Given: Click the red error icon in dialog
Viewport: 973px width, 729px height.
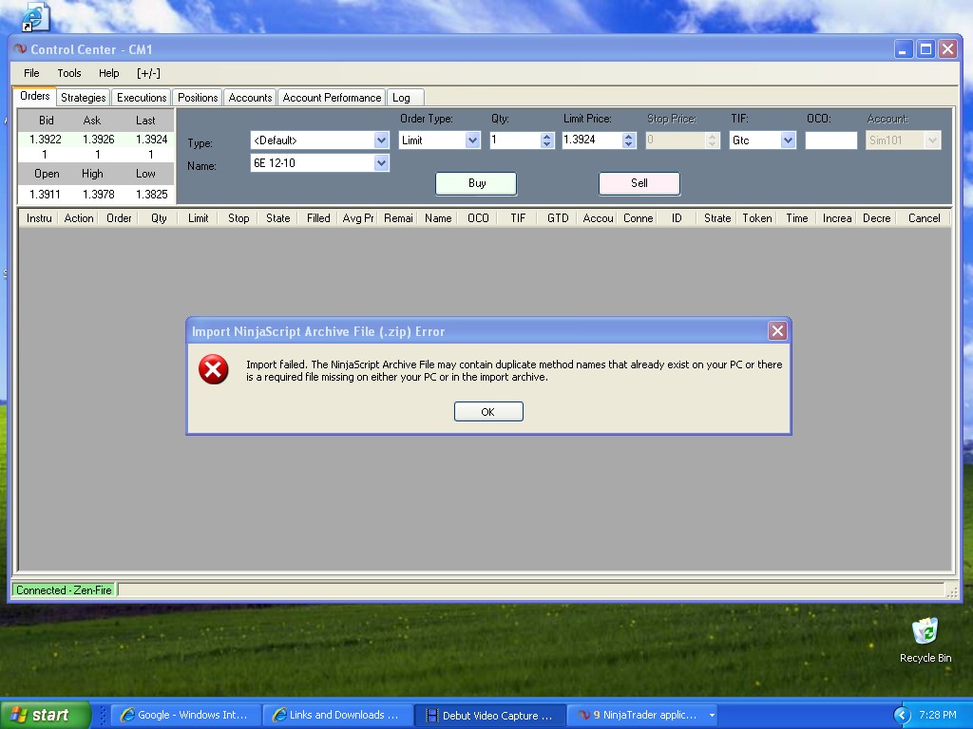Looking at the screenshot, I should [x=213, y=369].
